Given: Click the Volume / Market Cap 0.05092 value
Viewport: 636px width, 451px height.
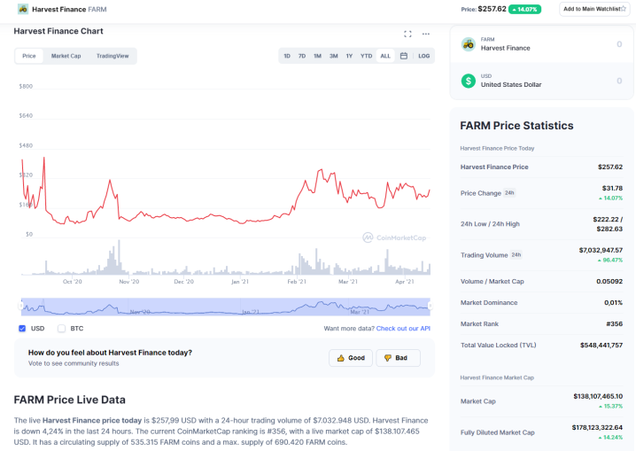Looking at the screenshot, I should point(609,282).
